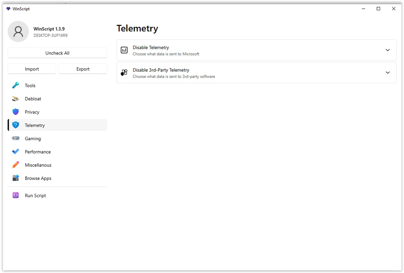This screenshot has width=404, height=273.
Task: Click the Telemetry page heading
Action: tap(137, 29)
